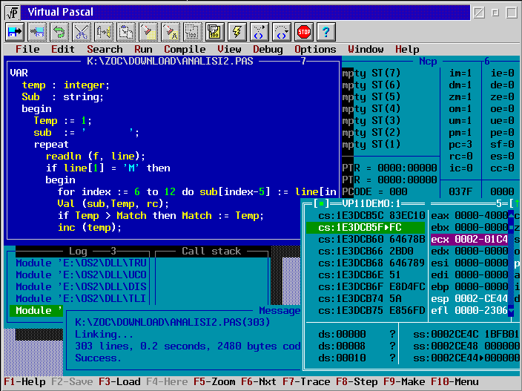This screenshot has height=391, width=522.
Task: Click the Run lightning bolt icon
Action: point(237,31)
